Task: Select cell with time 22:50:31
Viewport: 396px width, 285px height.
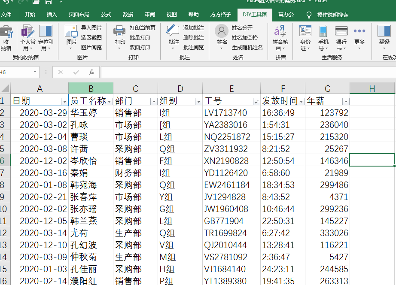Action: click(283, 221)
